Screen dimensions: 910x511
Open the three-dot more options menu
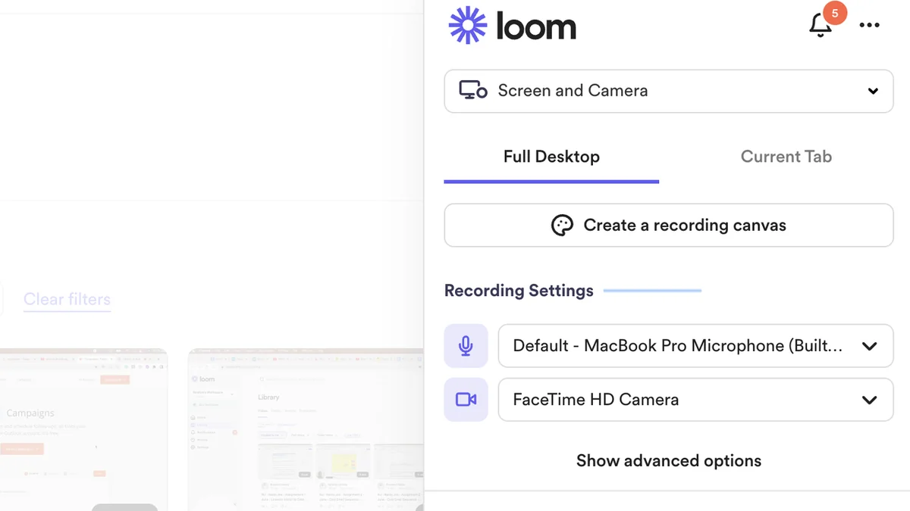(x=869, y=26)
